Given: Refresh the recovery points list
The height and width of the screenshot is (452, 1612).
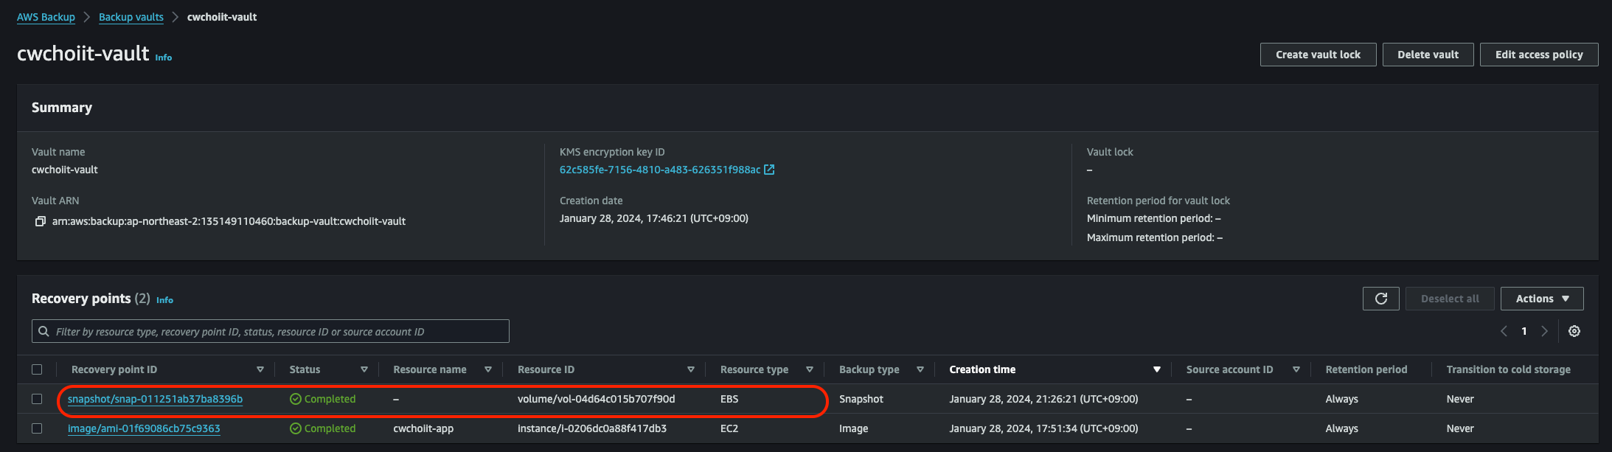Looking at the screenshot, I should pyautogui.click(x=1381, y=299).
